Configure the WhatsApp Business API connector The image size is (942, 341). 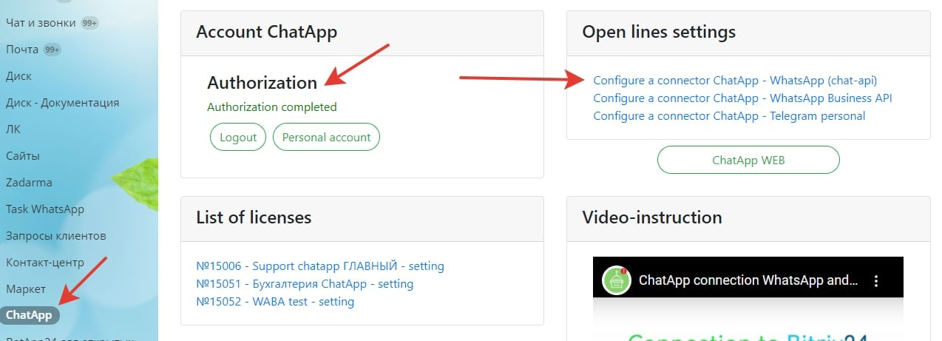742,98
